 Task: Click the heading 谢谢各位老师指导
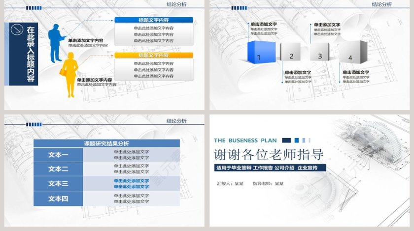pos(269,155)
